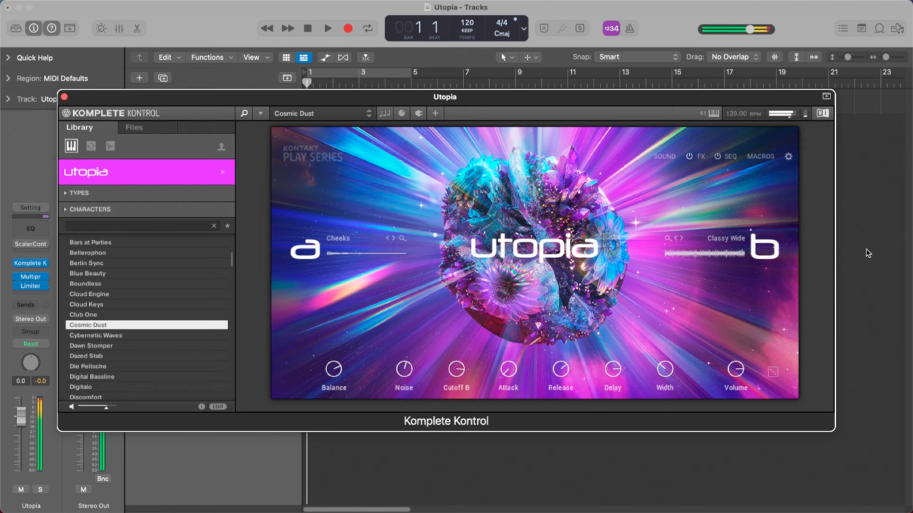Open the Library inbox icon in toolbar

pos(15,29)
